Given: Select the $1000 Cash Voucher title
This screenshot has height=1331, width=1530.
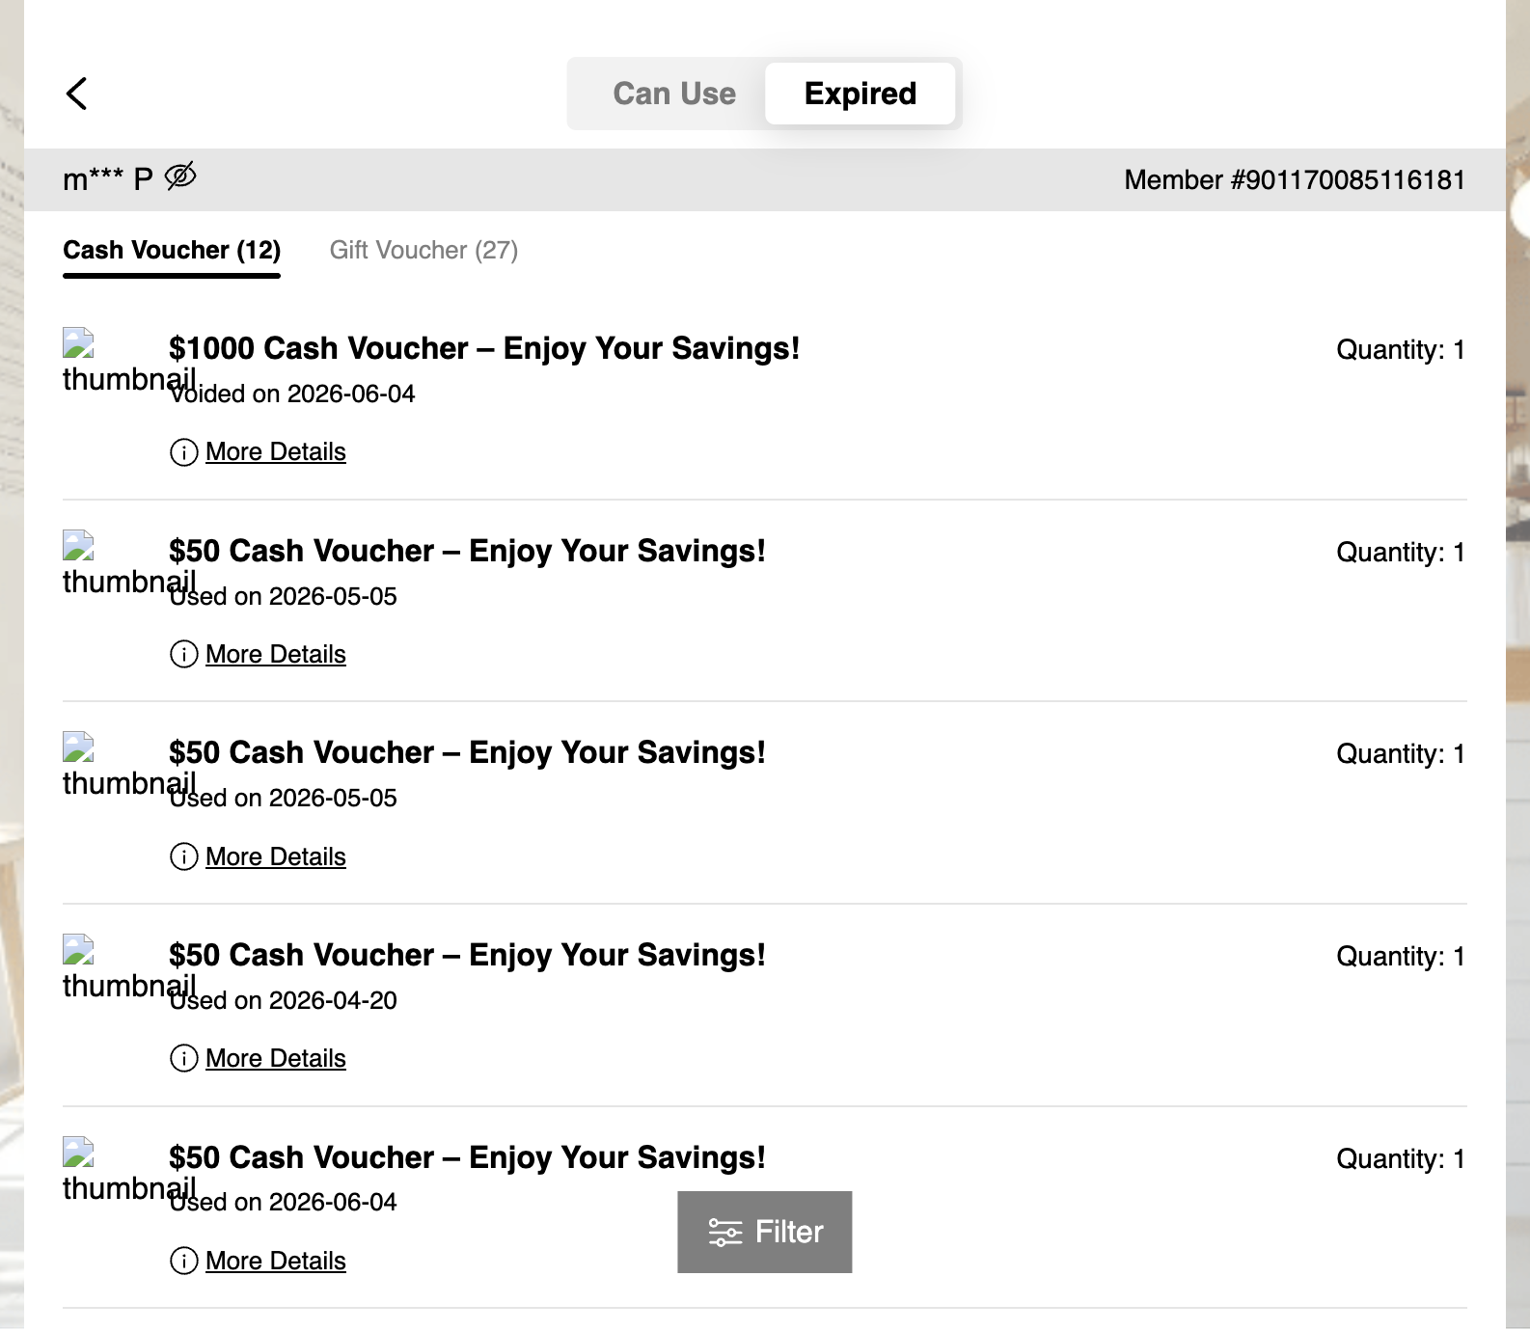Looking at the screenshot, I should tap(484, 348).
